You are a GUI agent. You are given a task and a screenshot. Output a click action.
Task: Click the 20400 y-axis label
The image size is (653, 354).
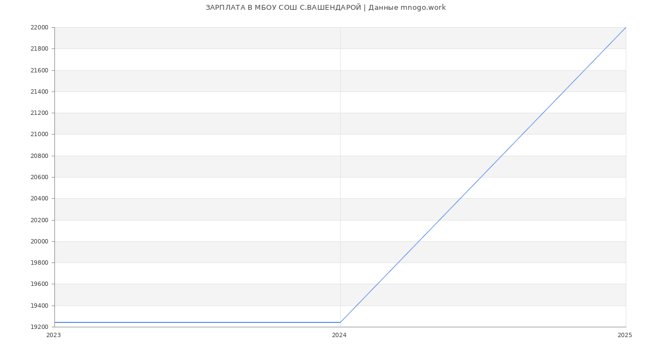(39, 199)
